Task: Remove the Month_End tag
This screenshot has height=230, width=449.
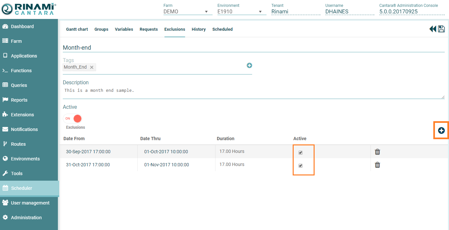Action: pyautogui.click(x=92, y=67)
